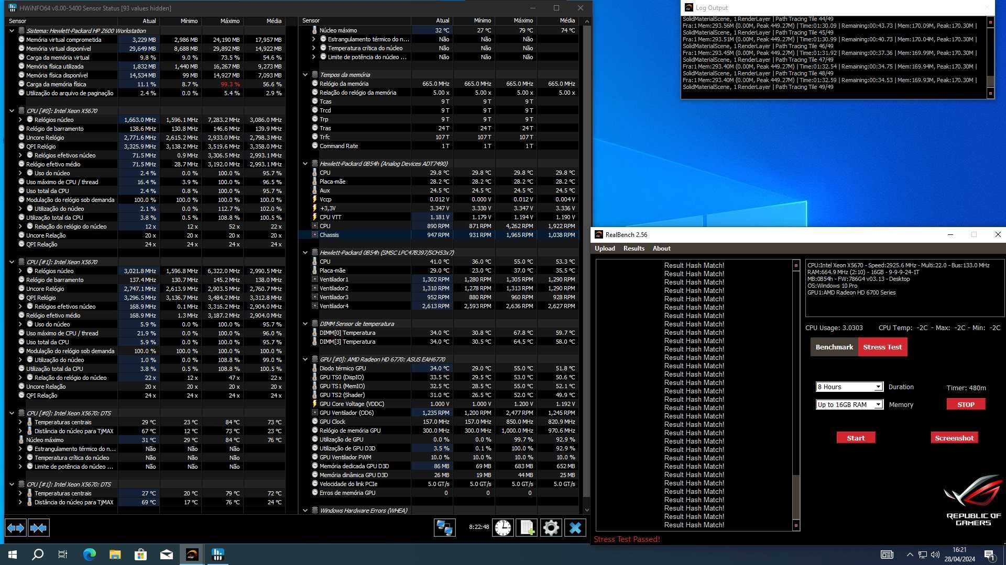This screenshot has height=565, width=1006.
Task: Click the Screenshot button in RealBench
Action: coord(954,438)
